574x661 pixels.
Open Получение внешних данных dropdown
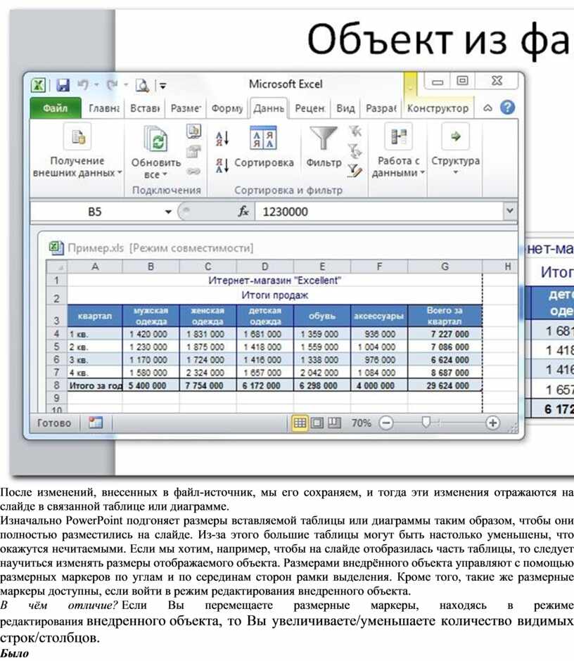pyautogui.click(x=77, y=152)
